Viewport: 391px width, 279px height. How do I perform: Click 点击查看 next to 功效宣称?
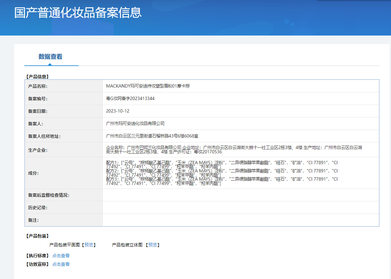tap(61, 264)
